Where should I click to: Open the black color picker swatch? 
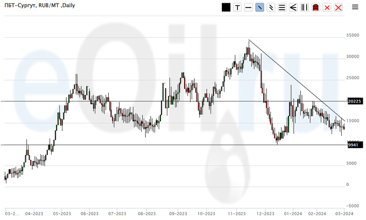(226, 8)
